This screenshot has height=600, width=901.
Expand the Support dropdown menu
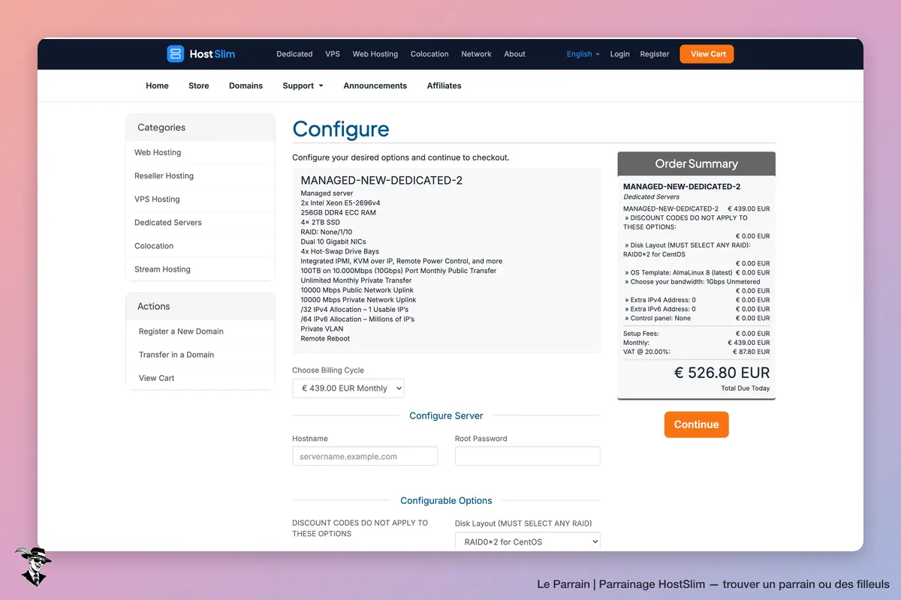pos(303,85)
